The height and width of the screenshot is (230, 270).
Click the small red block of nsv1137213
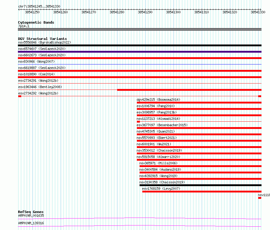coord(138,122)
